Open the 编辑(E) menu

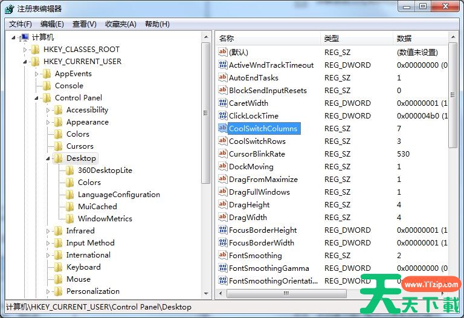[52, 24]
